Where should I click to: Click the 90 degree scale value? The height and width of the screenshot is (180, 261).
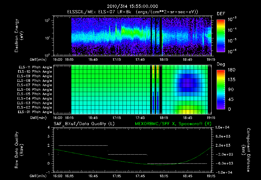230,89
